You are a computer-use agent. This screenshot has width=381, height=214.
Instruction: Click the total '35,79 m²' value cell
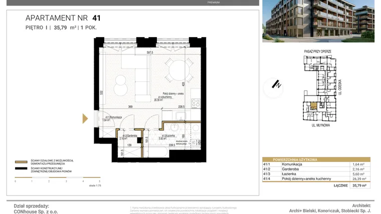pos(359,185)
